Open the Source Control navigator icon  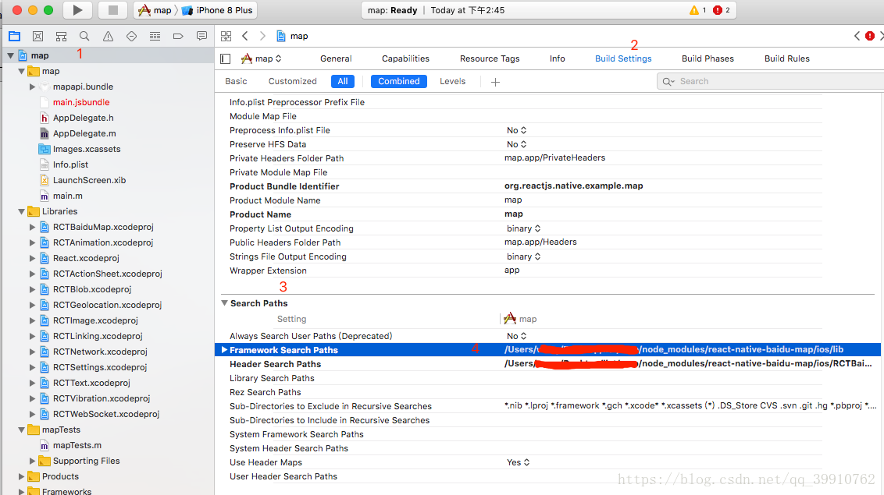coord(37,36)
